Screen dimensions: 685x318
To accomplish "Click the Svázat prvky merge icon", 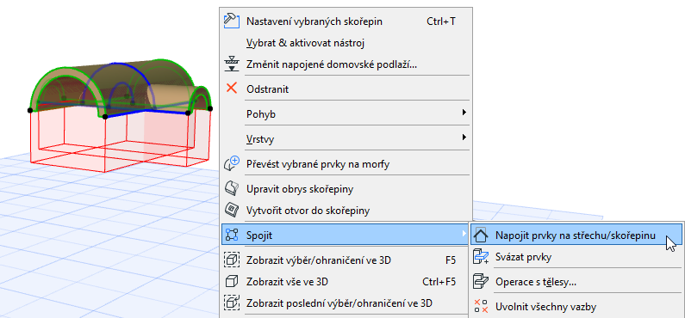I will 481,257.
